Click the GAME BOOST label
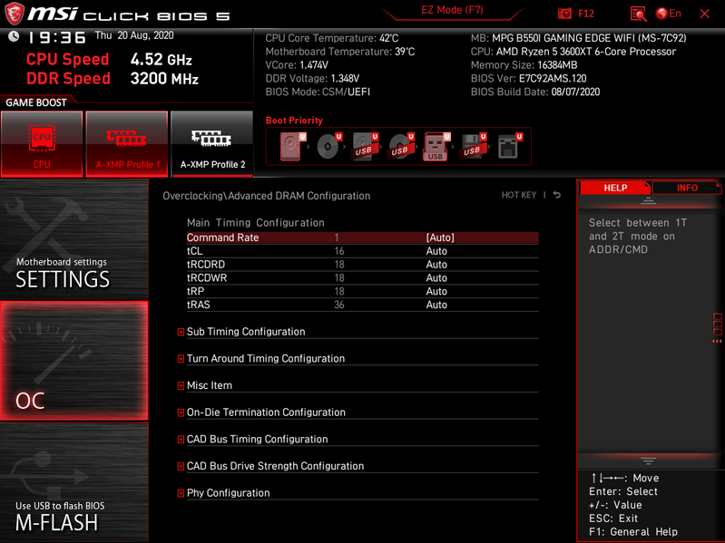The image size is (725, 543). [x=36, y=102]
